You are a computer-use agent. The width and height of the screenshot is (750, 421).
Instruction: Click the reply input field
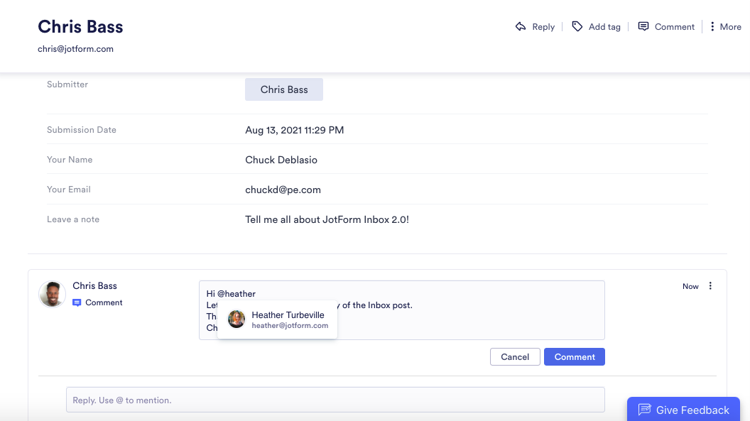click(335, 400)
